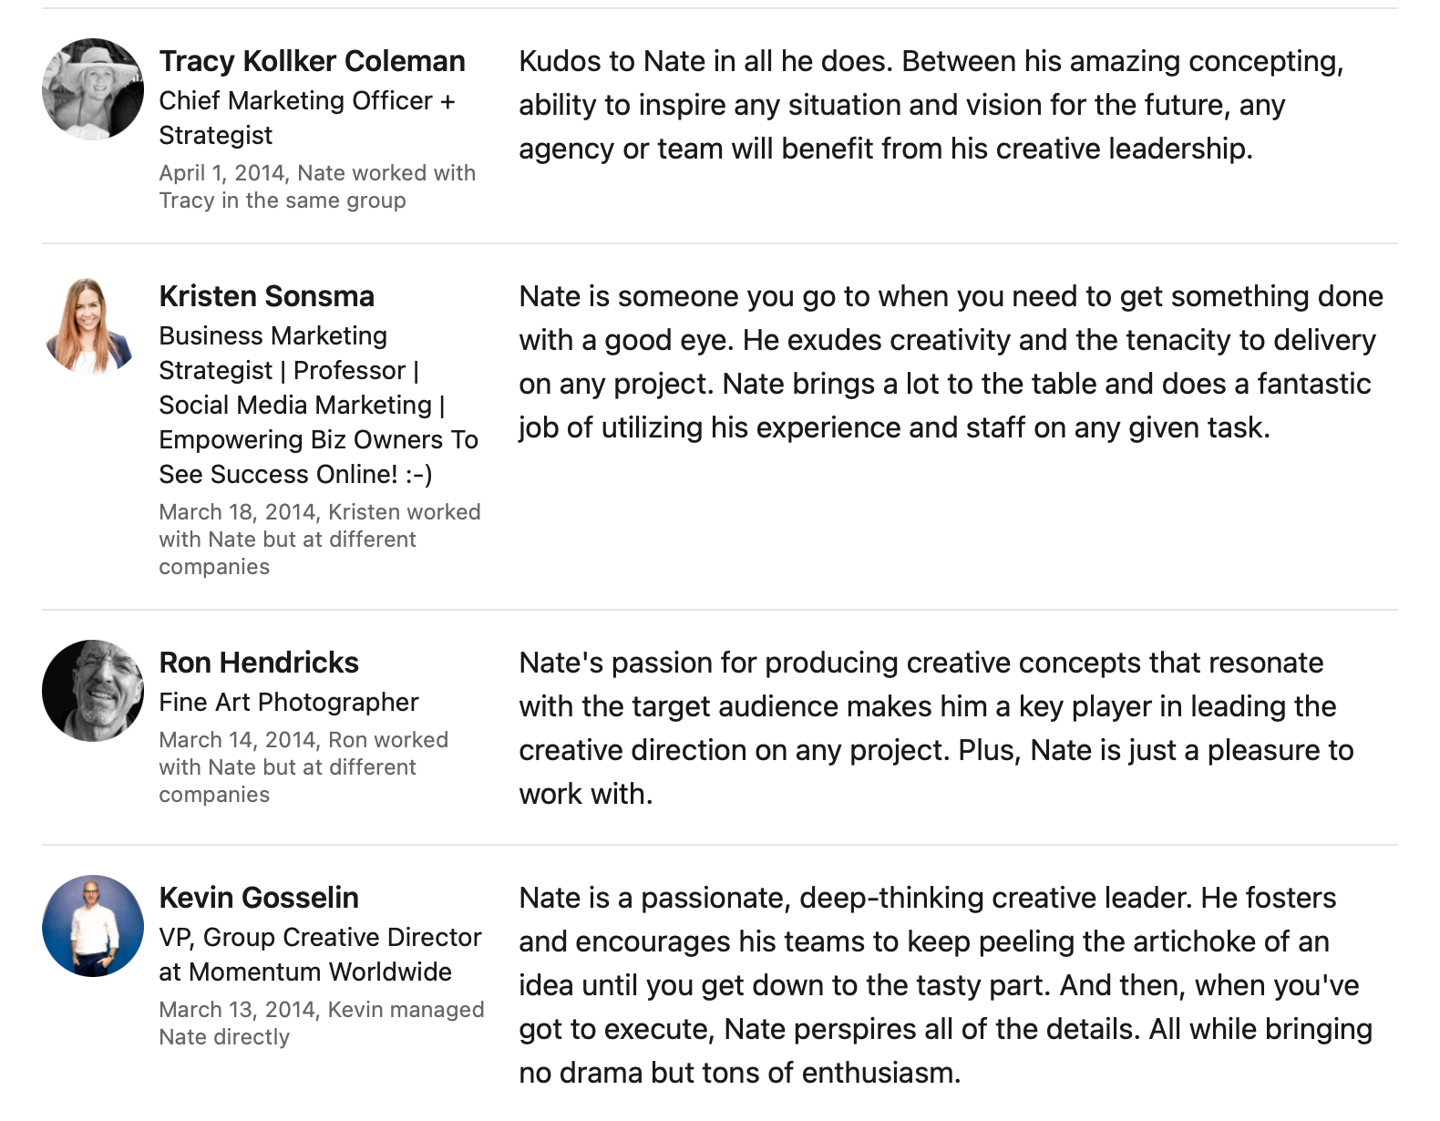Open the Tracy Kollker Coleman name link
This screenshot has width=1440, height=1121.
pyautogui.click(x=312, y=61)
